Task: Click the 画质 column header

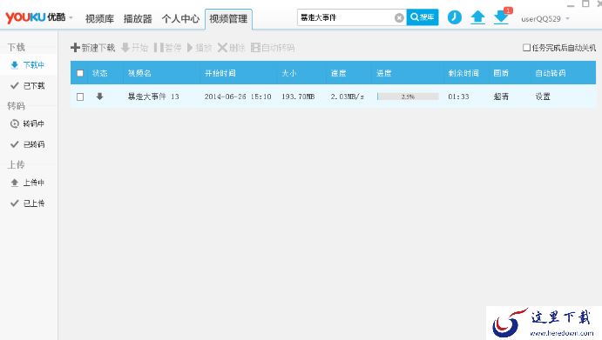Action: pyautogui.click(x=501, y=73)
